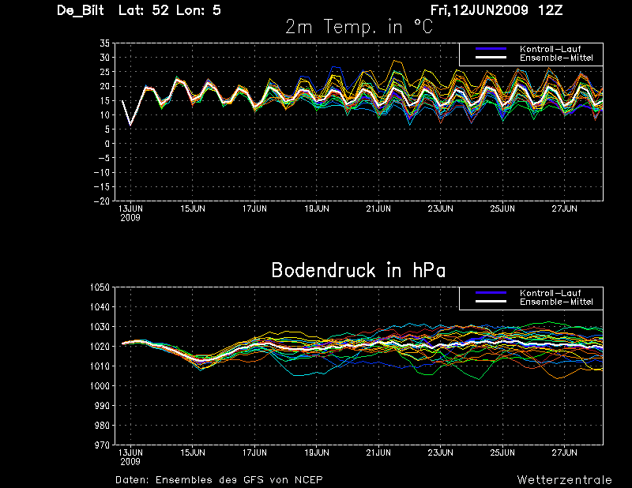Image resolution: width=632 pixels, height=488 pixels.
Task: Click the 19JUN tick label under temperature chart
Action: 317,208
